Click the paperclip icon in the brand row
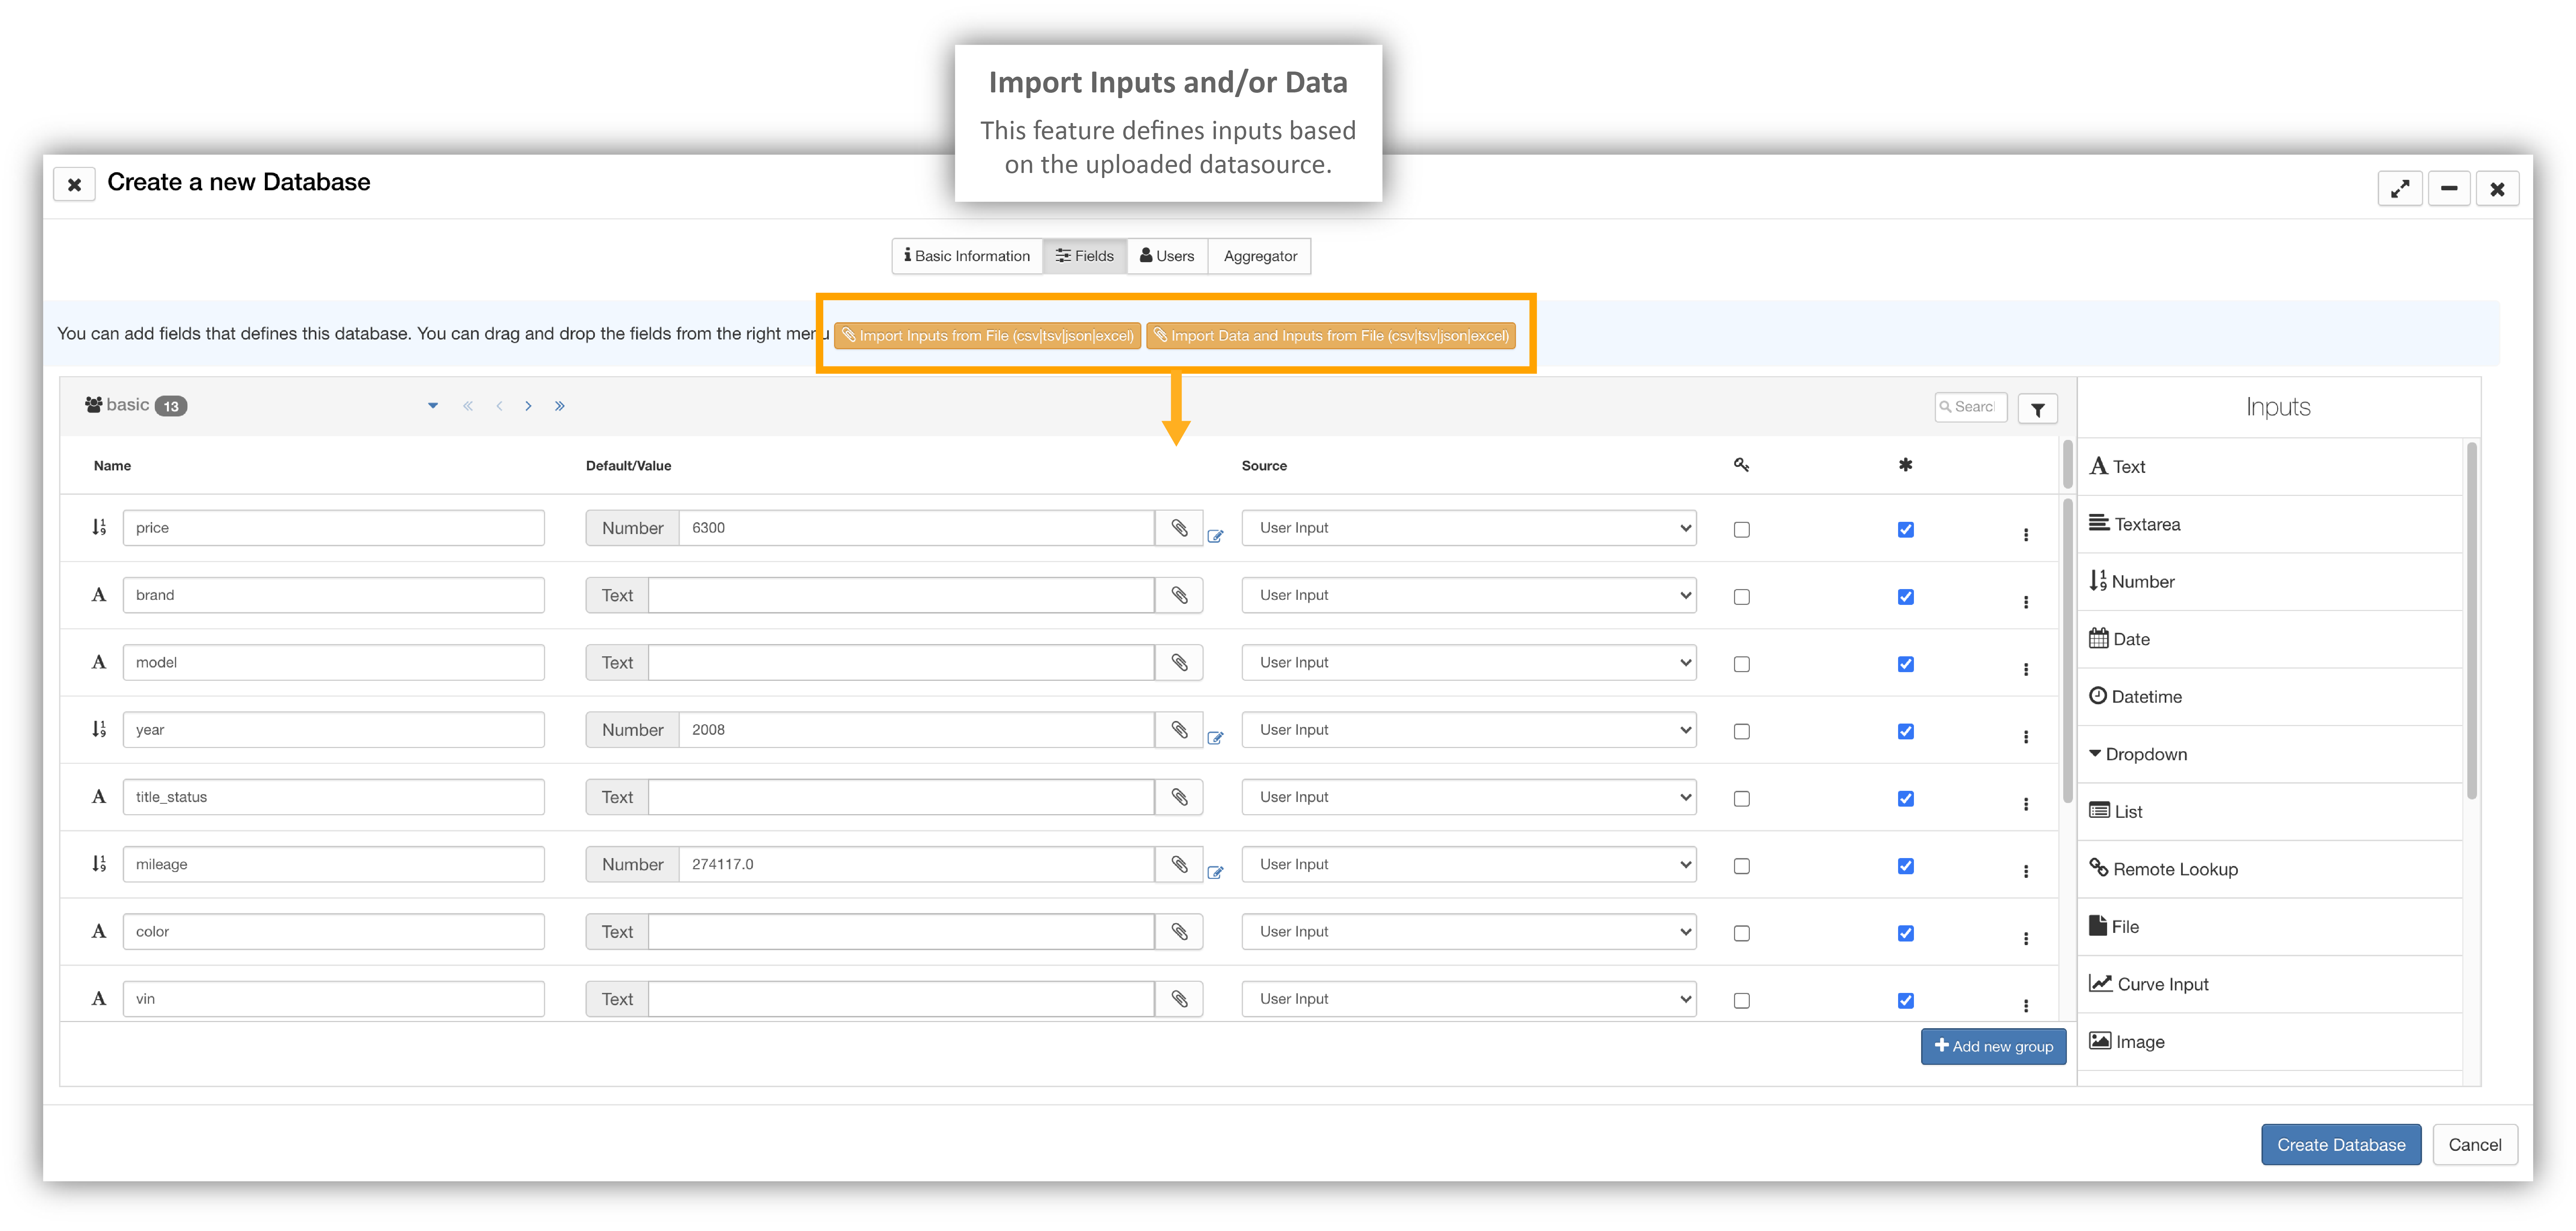The width and height of the screenshot is (2576, 1231). [1179, 596]
